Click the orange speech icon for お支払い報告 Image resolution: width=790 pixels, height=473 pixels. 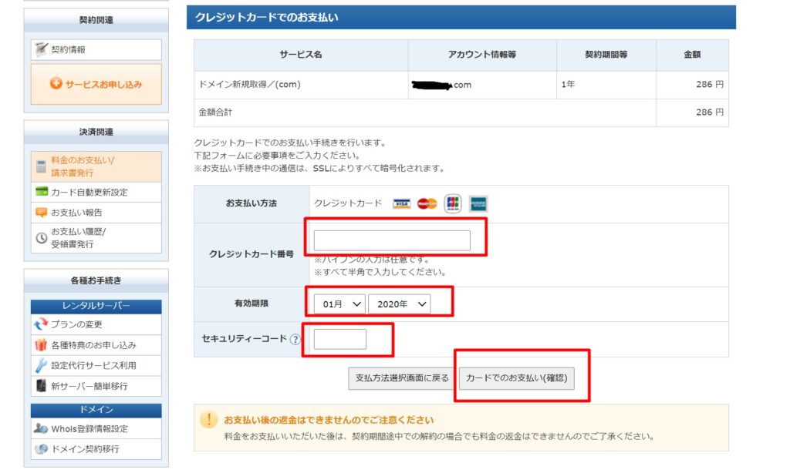point(42,213)
